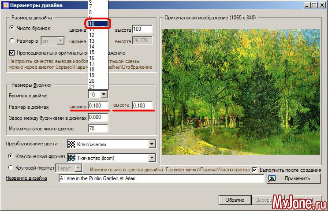The width and height of the screenshot is (328, 211).
Task: Expand the Классический формат Ткачество dropdown
Action: pos(152,157)
